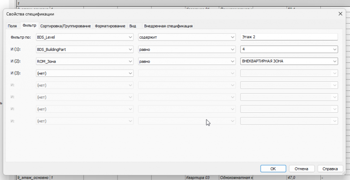Open the равно condition dropdown for ROM_Зона

186,61
